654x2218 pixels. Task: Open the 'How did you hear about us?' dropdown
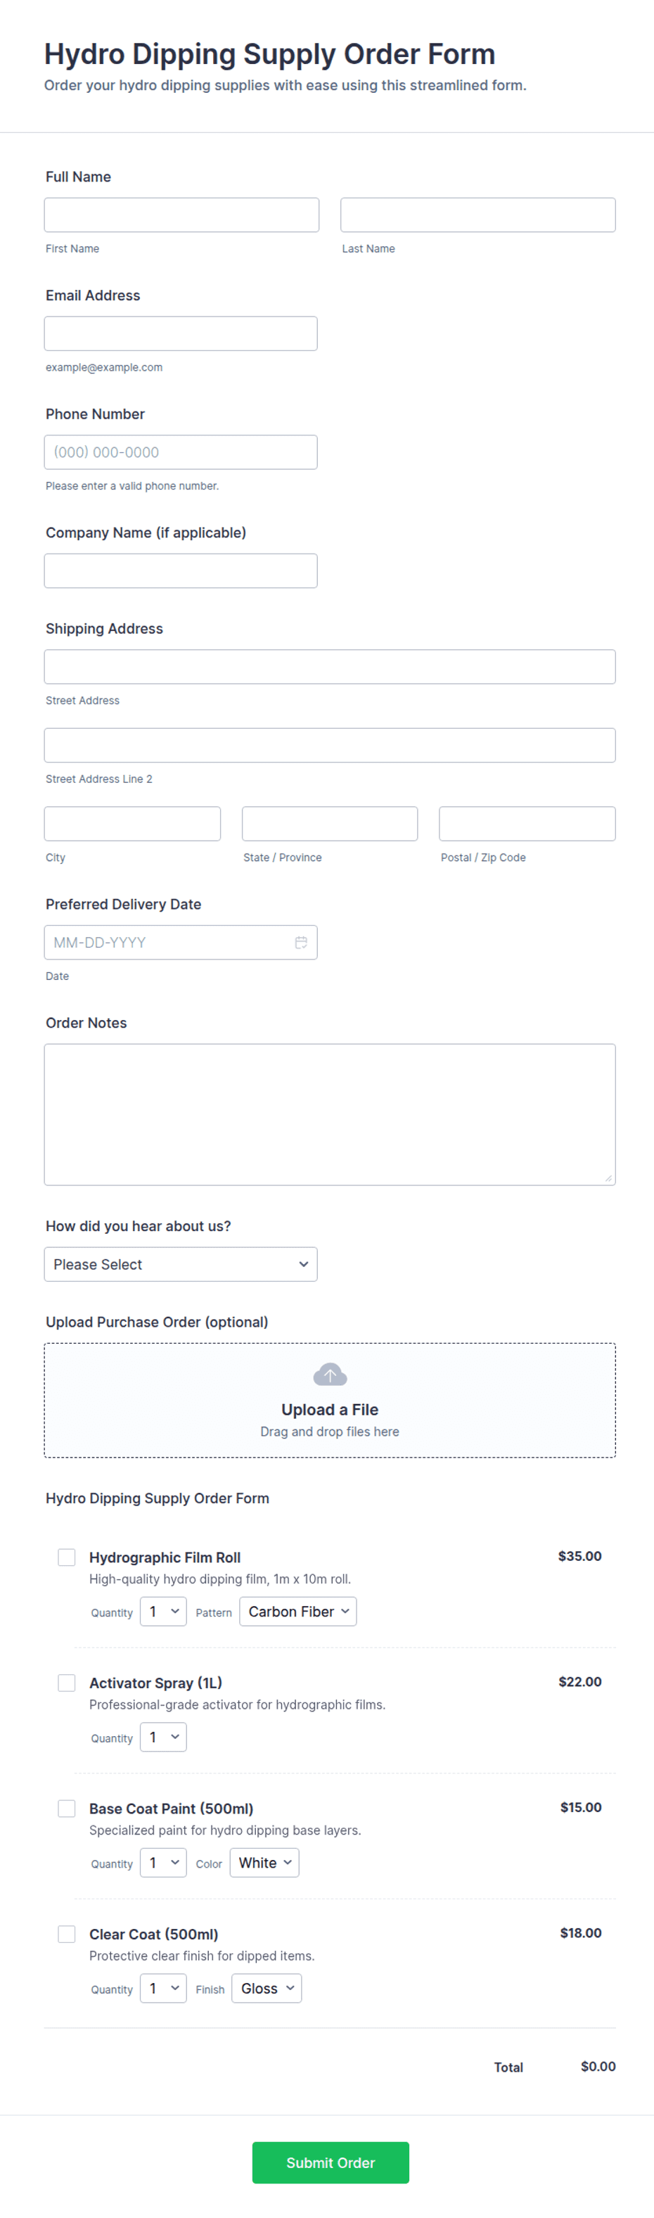pyautogui.click(x=181, y=1264)
